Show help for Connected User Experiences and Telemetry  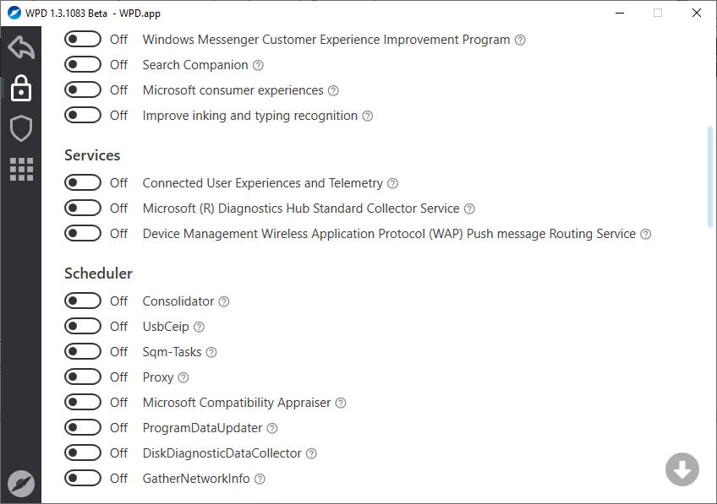392,183
